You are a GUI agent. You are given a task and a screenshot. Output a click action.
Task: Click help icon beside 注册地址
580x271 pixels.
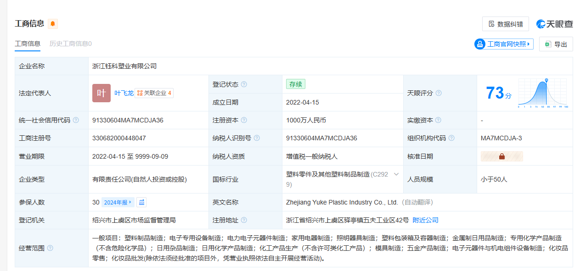[244, 220]
